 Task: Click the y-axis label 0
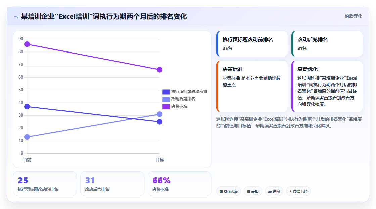[x=22, y=153]
